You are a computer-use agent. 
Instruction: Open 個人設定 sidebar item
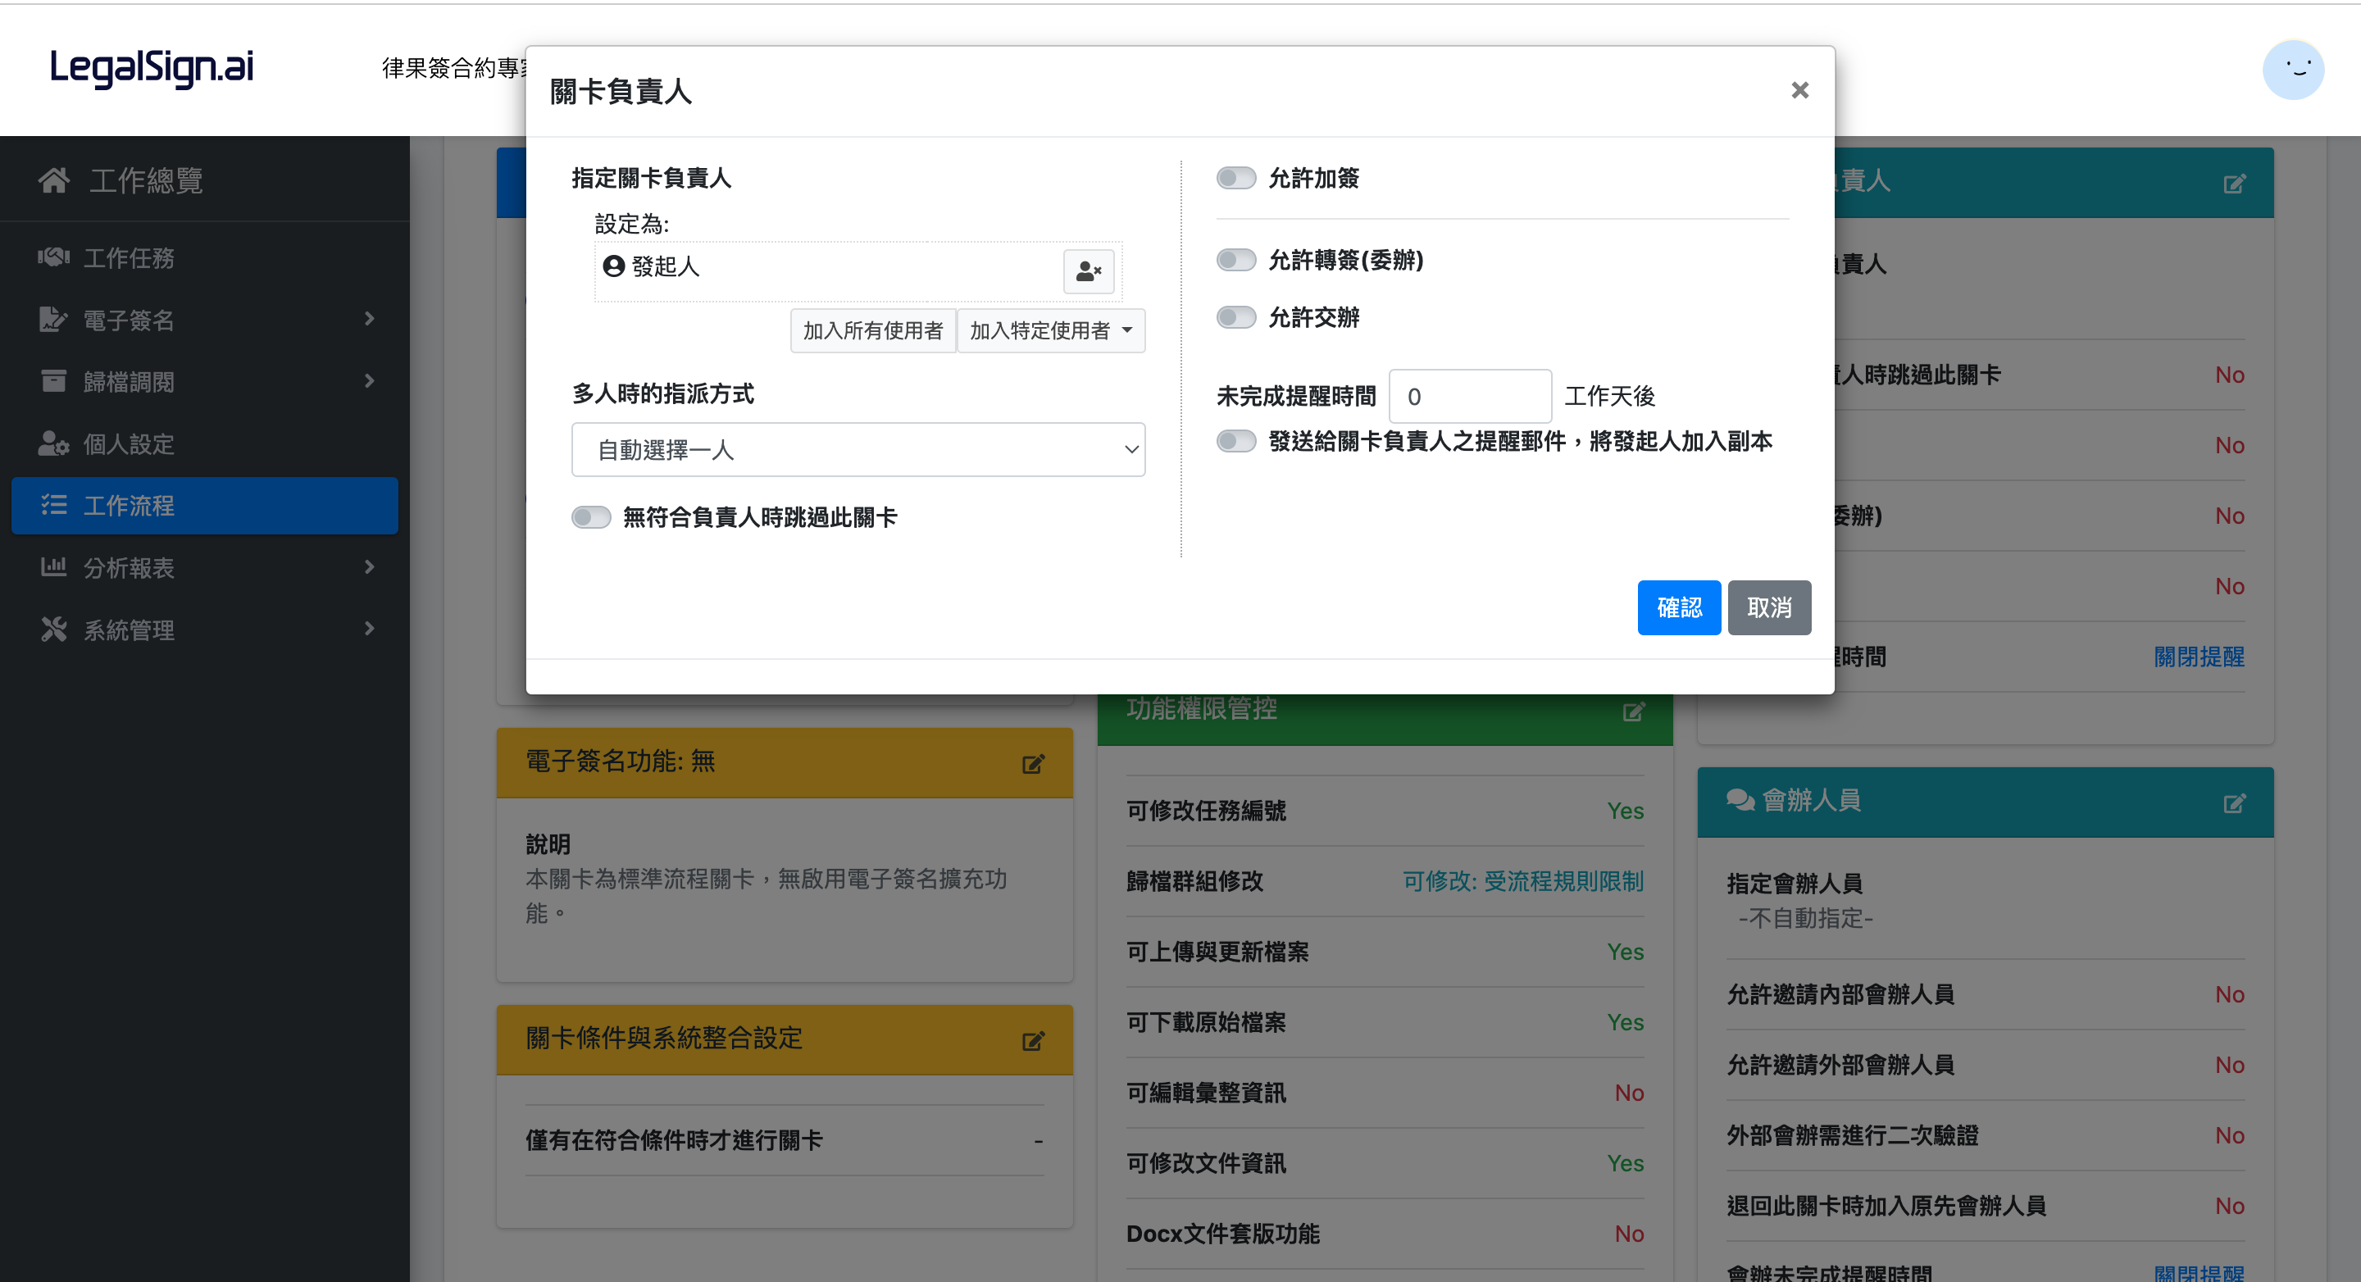(204, 443)
